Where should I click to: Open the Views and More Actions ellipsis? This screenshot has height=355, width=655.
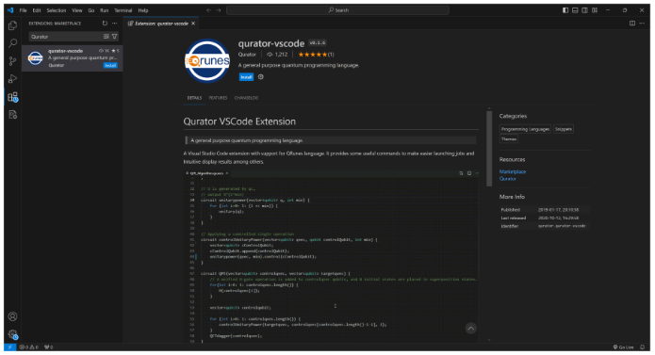coord(114,24)
